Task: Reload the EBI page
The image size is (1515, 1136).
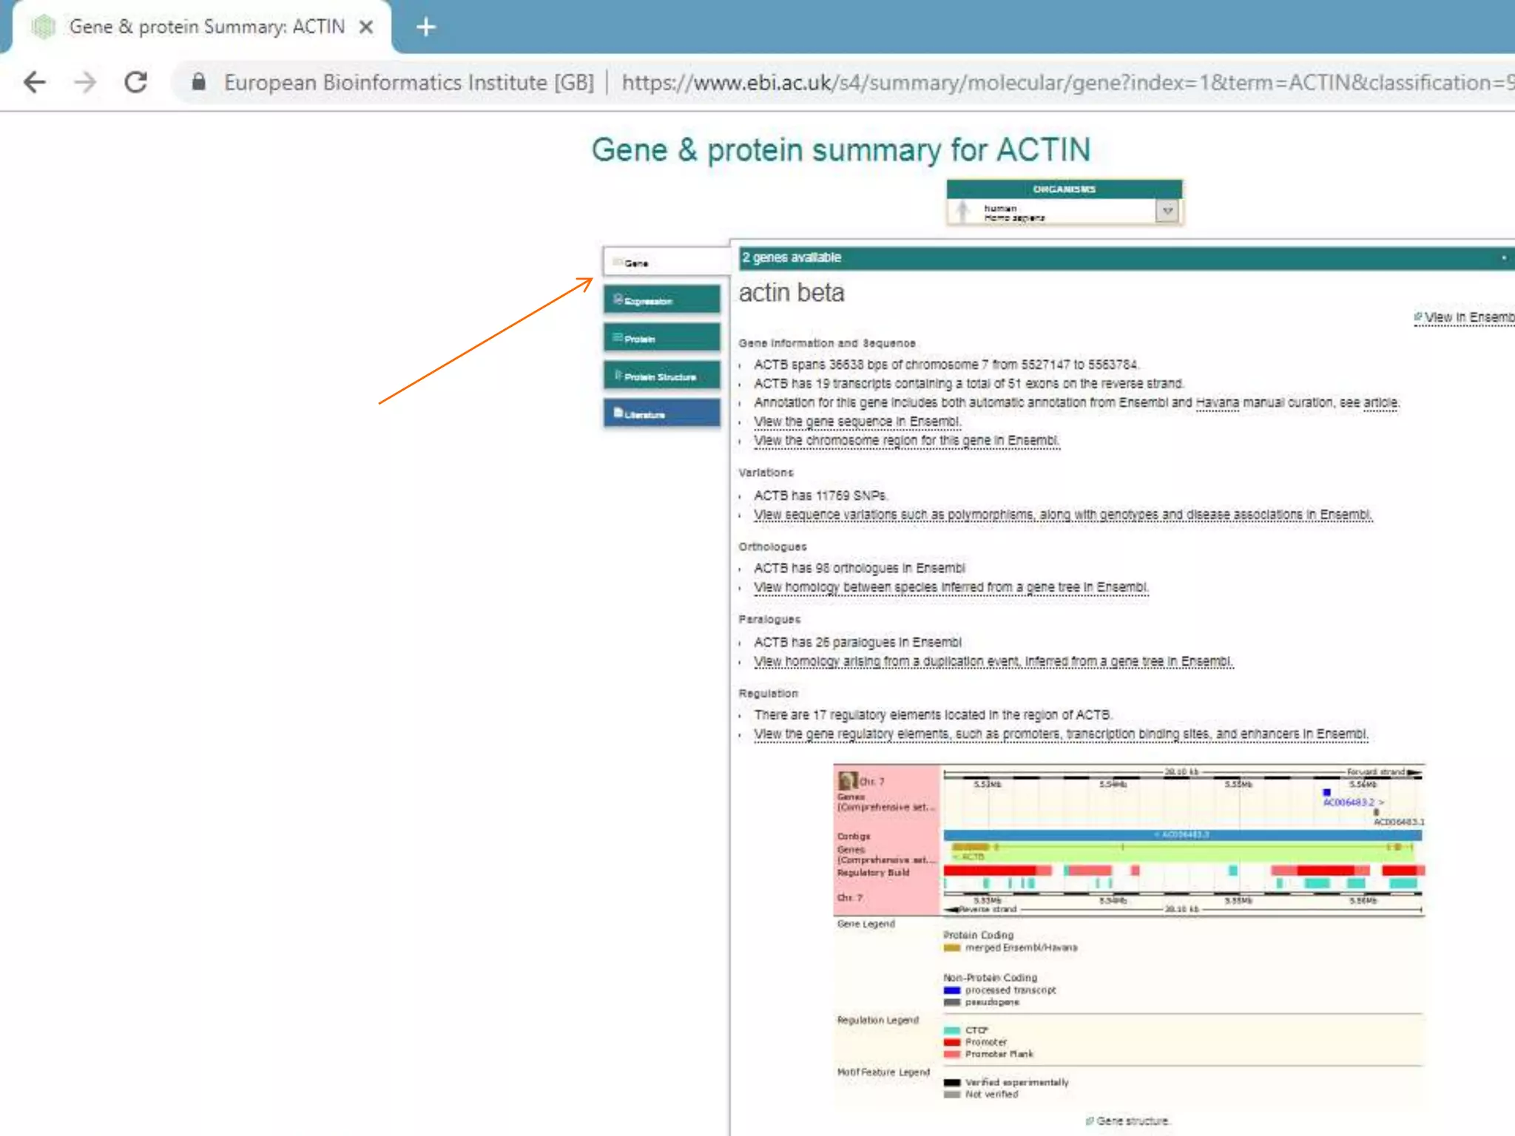Action: tap(135, 82)
